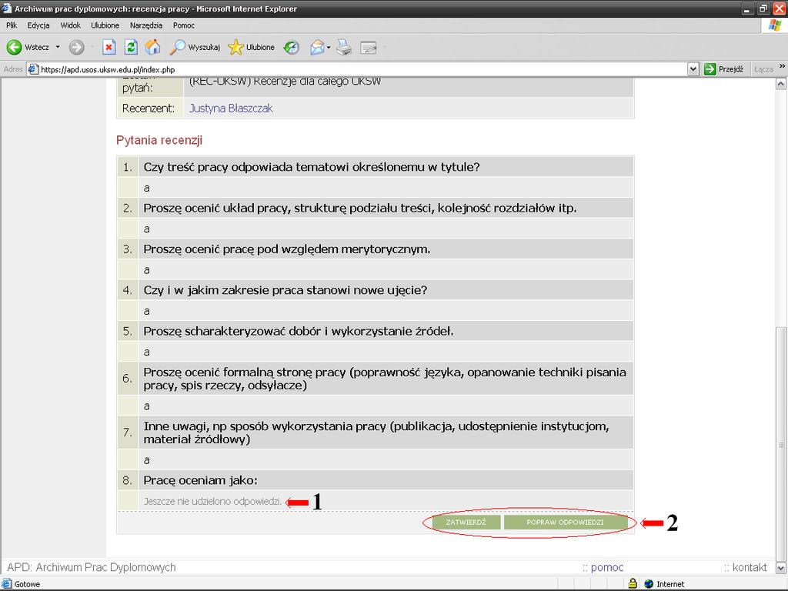Open the Pomoc menu
788x591 pixels.
click(x=183, y=25)
